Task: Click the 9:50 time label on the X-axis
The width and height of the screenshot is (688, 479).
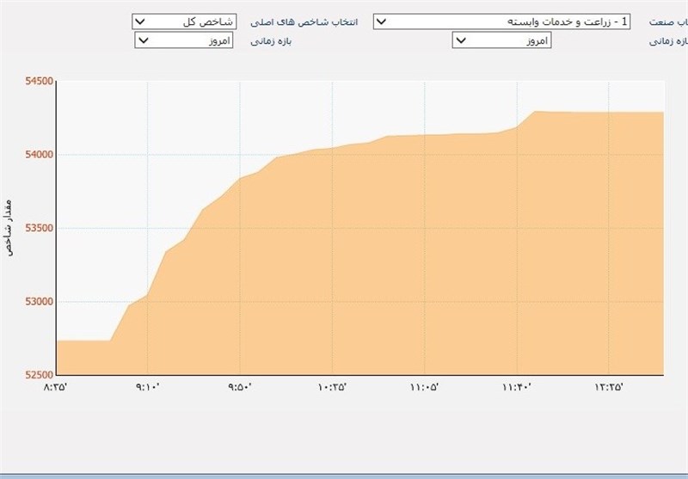Action: tap(240, 388)
